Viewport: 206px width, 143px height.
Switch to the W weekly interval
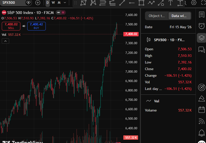click(53, 3)
